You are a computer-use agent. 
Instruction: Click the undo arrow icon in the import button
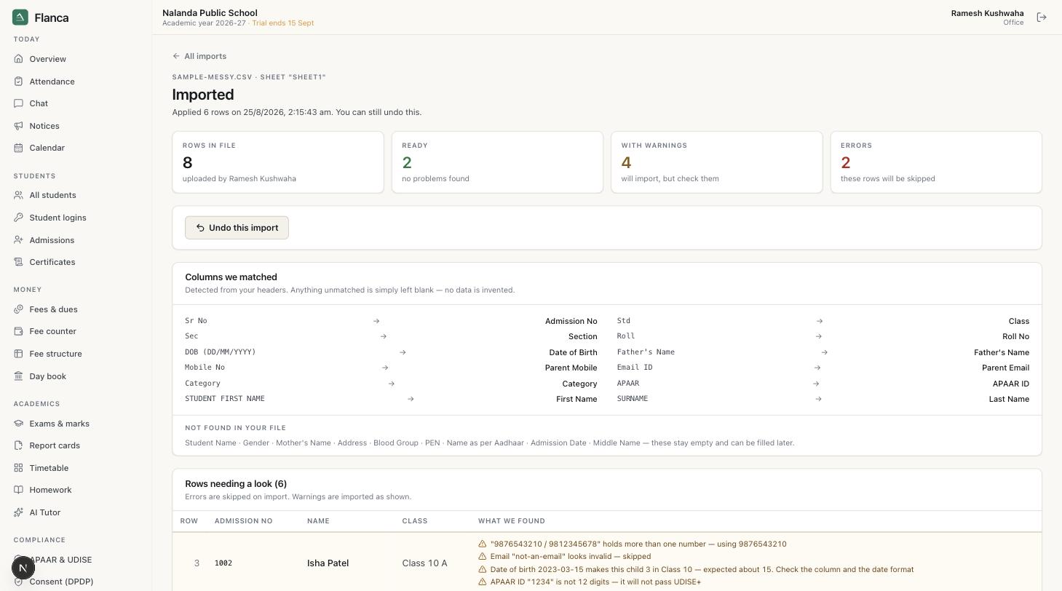pos(200,228)
